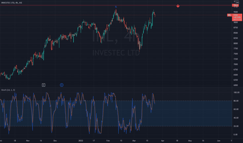Viewport: 243px width, 143px height.
Task: Click the Dec label on time axis
Action: coord(55,141)
